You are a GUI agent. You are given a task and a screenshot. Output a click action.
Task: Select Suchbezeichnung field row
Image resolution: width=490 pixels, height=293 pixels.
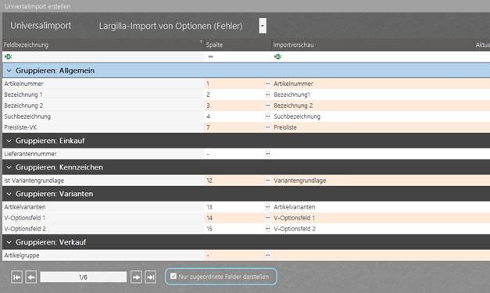(x=246, y=116)
